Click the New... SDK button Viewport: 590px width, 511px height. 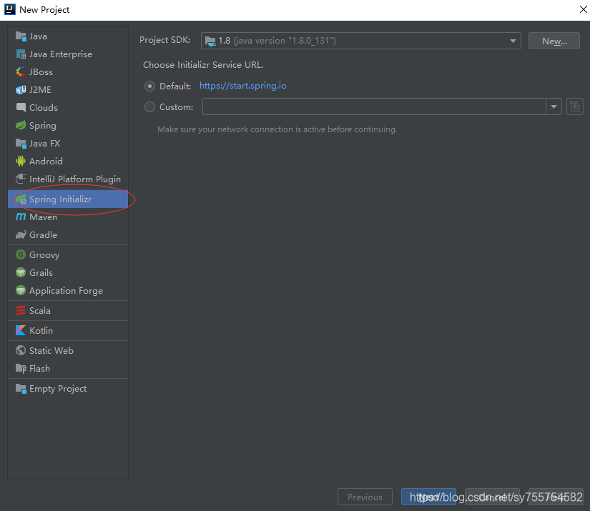(x=554, y=41)
